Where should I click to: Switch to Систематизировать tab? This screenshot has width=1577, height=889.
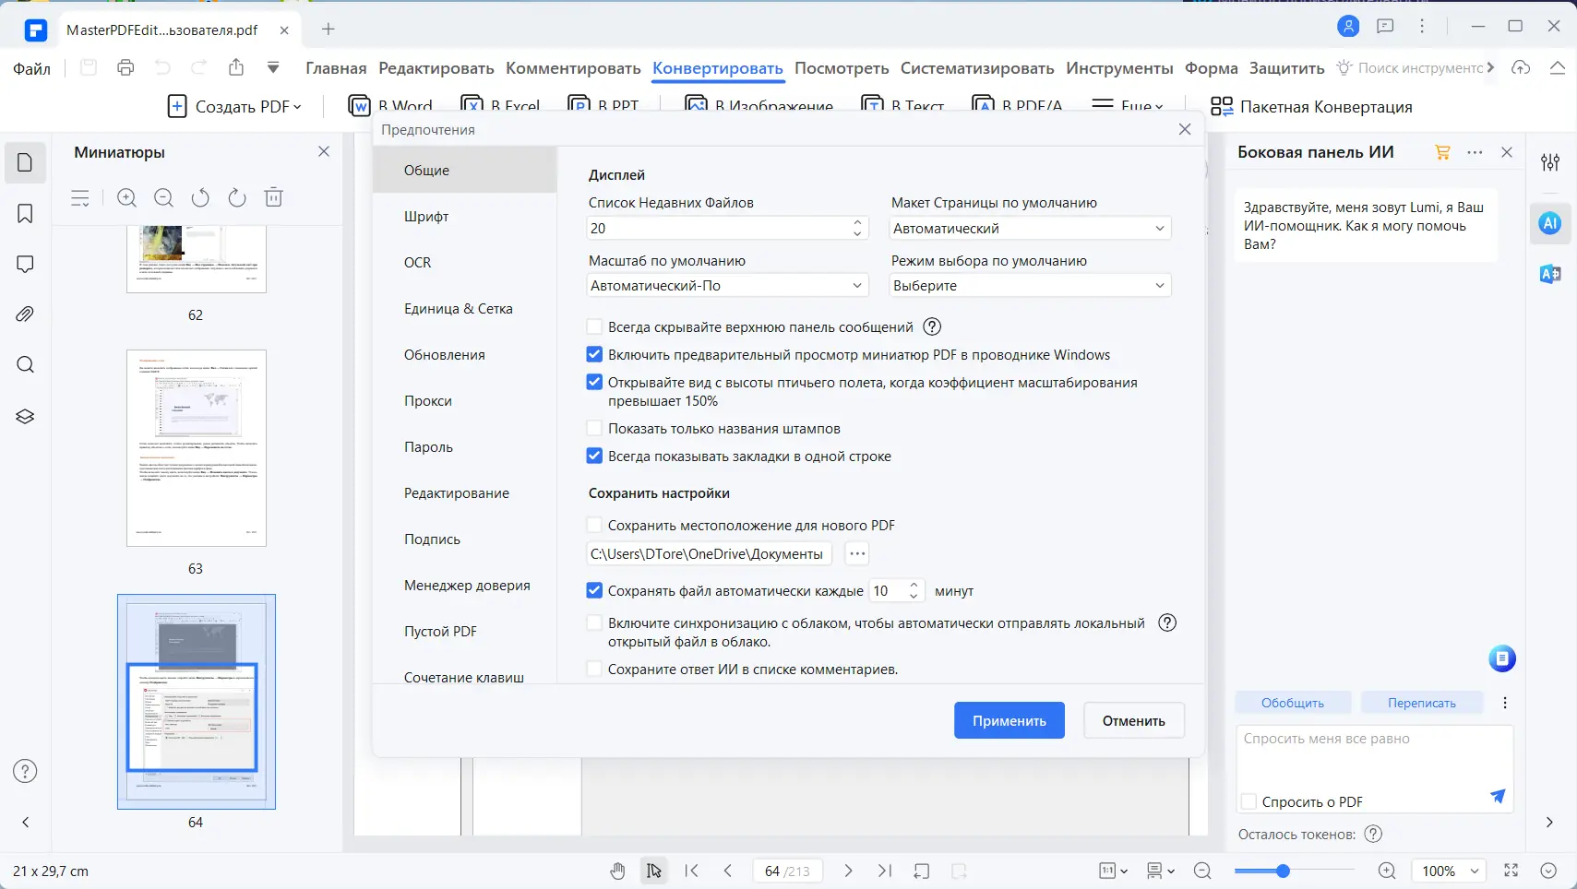click(977, 68)
